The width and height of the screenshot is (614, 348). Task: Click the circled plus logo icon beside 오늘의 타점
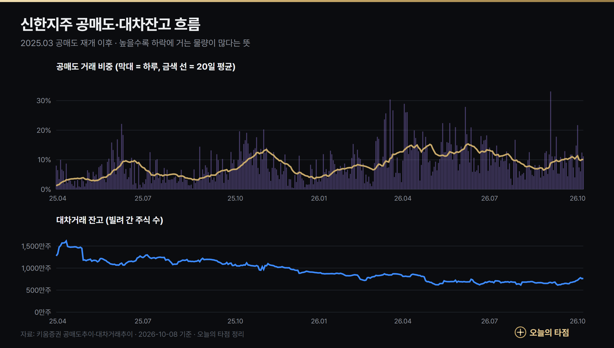(520, 332)
